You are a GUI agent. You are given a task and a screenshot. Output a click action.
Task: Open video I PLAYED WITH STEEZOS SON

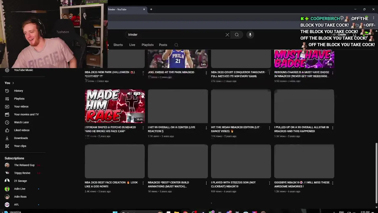click(233, 184)
